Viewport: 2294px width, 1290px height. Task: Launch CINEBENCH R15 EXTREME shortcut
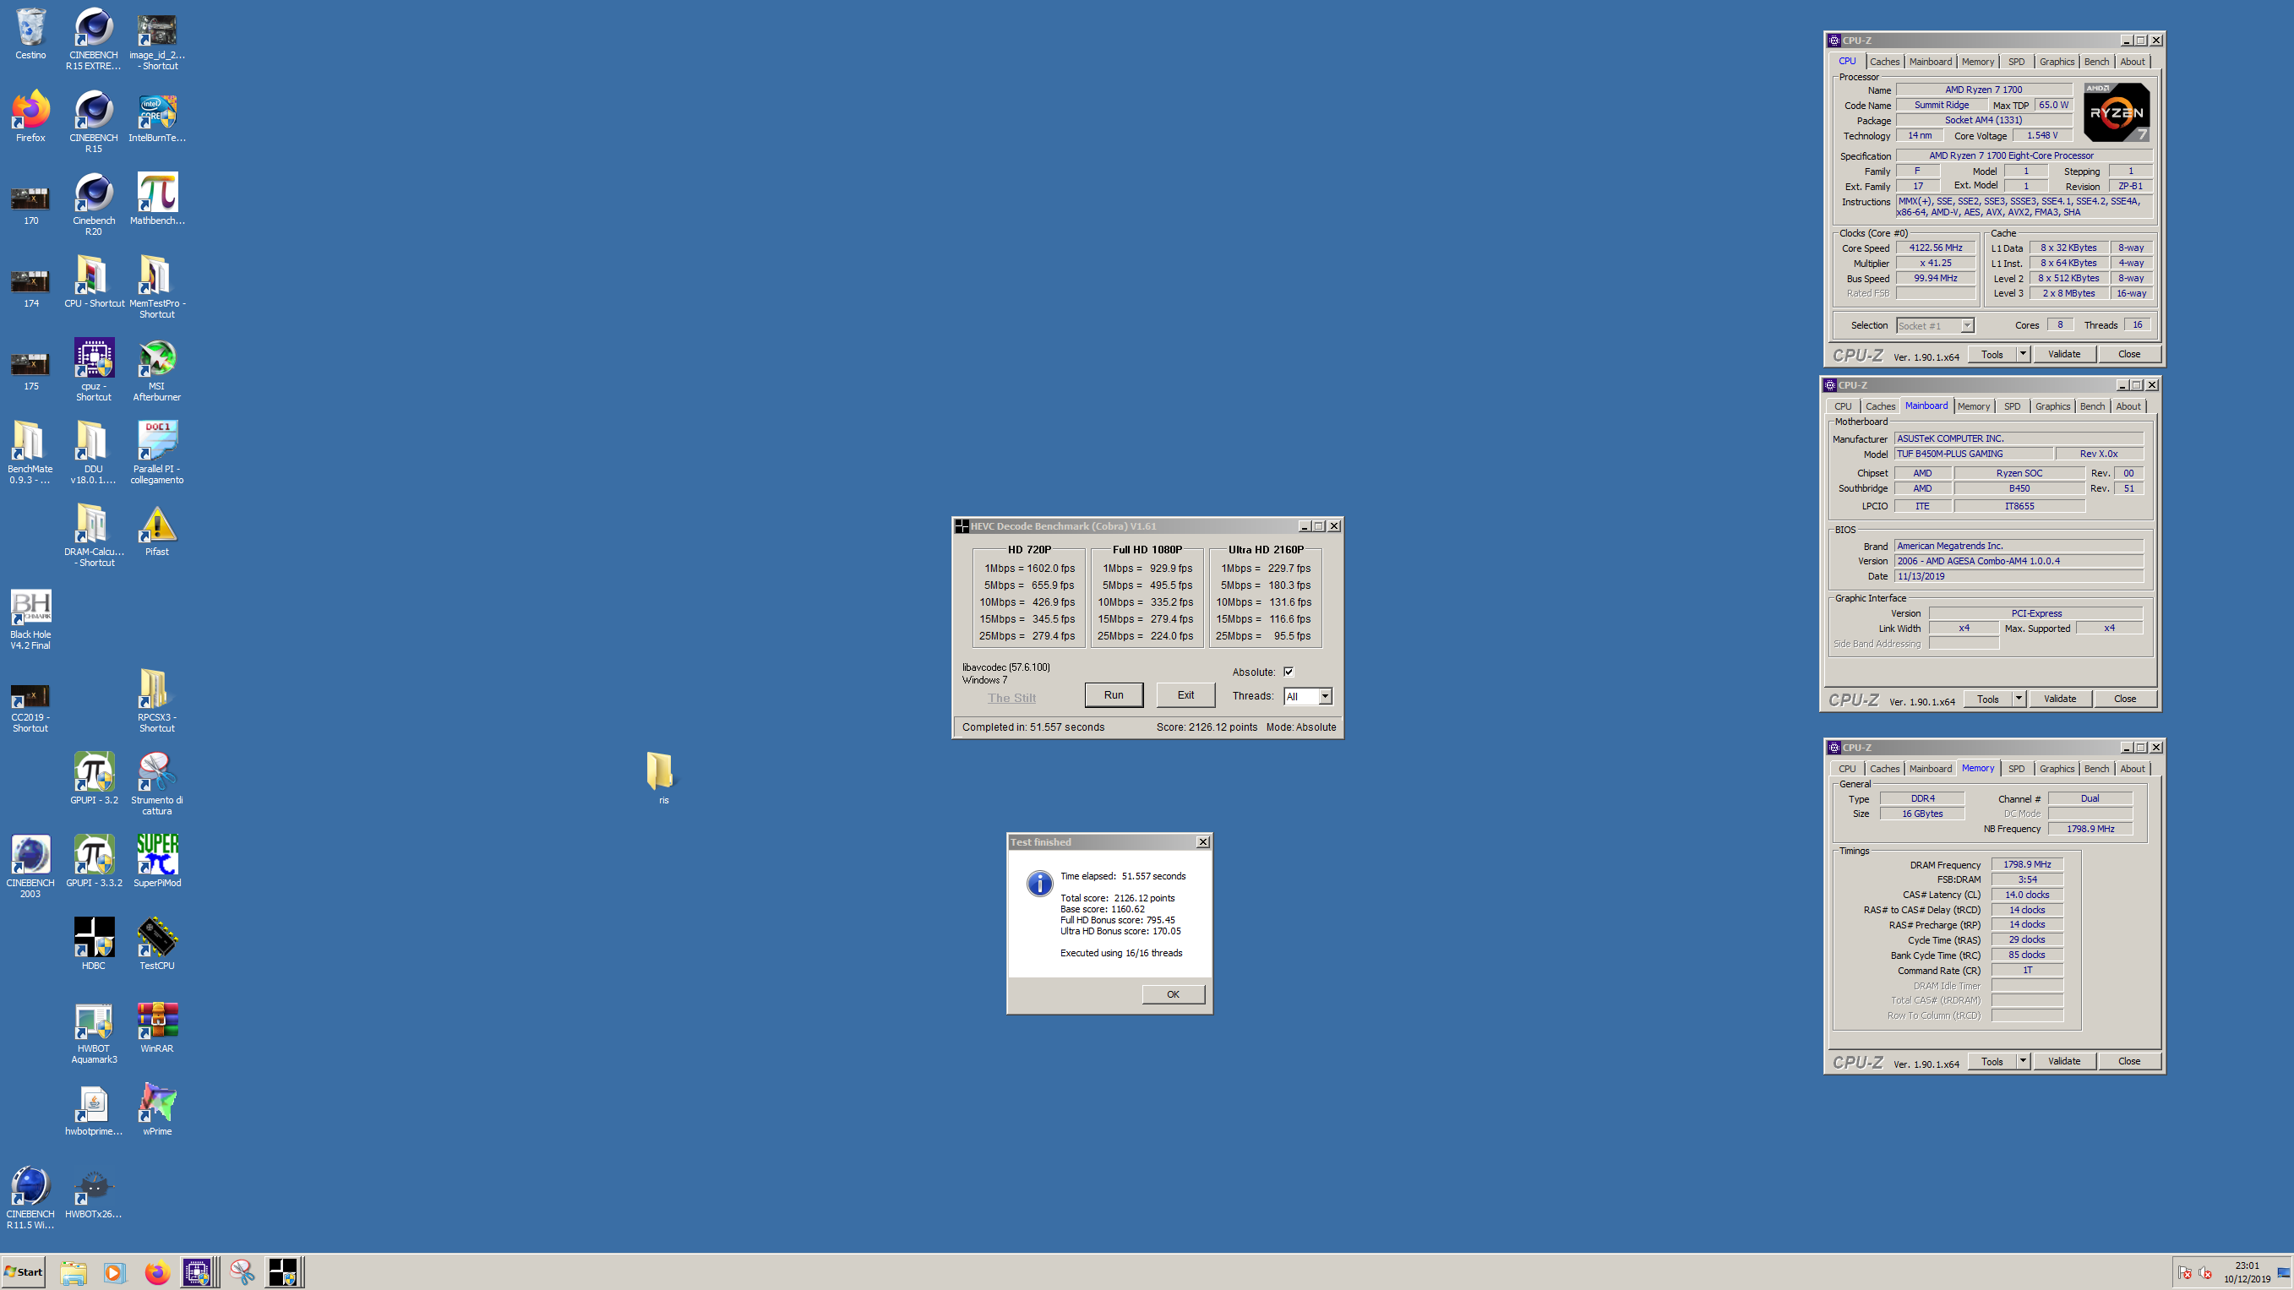(x=94, y=39)
